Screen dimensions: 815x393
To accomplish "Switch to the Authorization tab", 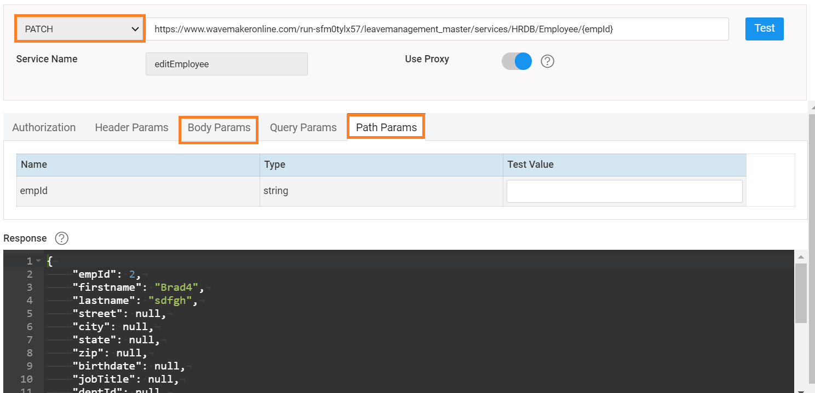I will click(44, 127).
